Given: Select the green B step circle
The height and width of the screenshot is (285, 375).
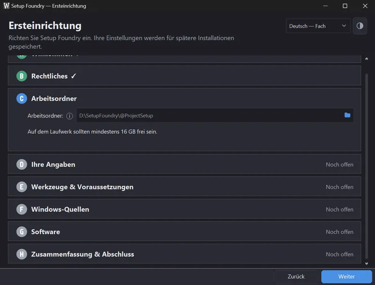Looking at the screenshot, I should click(22, 76).
